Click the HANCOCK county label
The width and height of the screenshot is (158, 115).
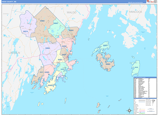(136, 12)
